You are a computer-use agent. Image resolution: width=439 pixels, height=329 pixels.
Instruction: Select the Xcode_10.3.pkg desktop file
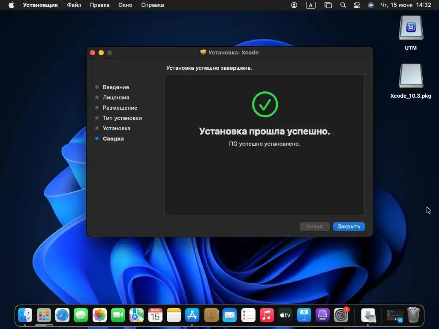[411, 76]
